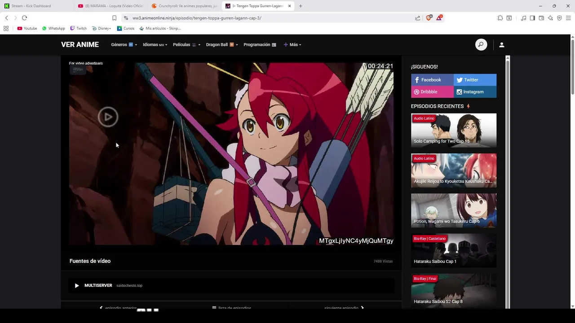Click the Dribbble follow button
Screen dimensions: 575x323
click(x=432, y=92)
